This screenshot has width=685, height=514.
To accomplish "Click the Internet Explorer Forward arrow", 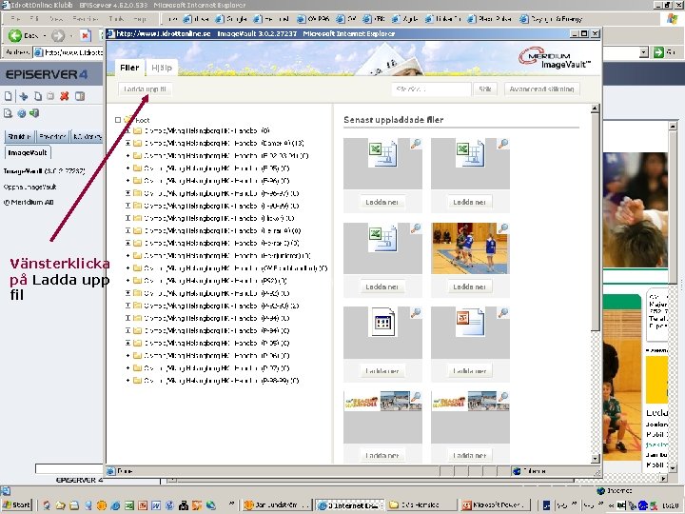I will click(x=58, y=35).
